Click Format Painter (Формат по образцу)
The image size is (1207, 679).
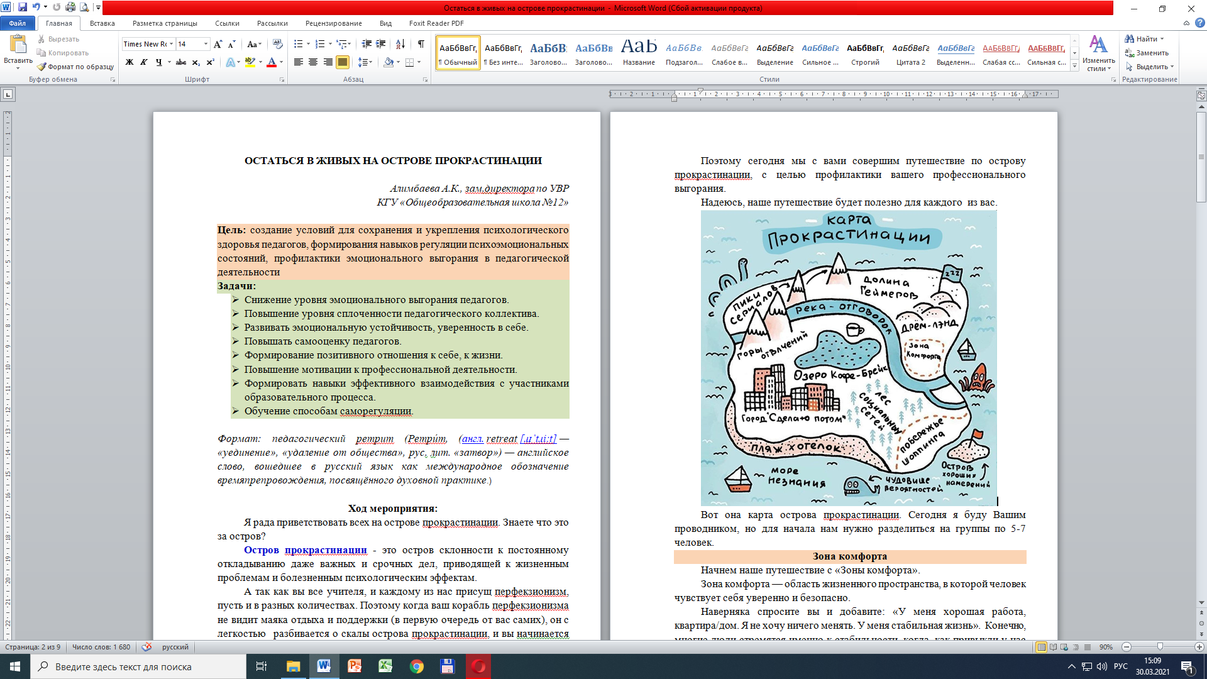pyautogui.click(x=75, y=67)
